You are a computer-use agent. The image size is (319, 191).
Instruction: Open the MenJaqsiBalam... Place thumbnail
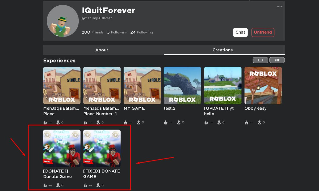[x=62, y=85]
